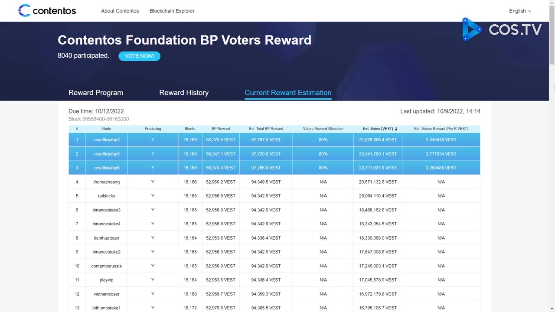Click the 80% allocation for cosofficialbp3
555x312 pixels.
[x=323, y=140]
